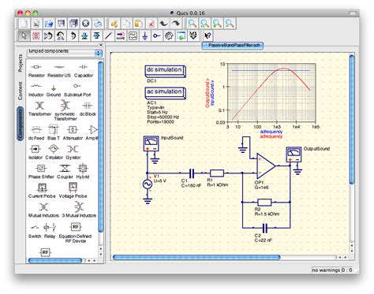Insert a ground symbol from the toolbar
The image size is (374, 294).
point(144,35)
